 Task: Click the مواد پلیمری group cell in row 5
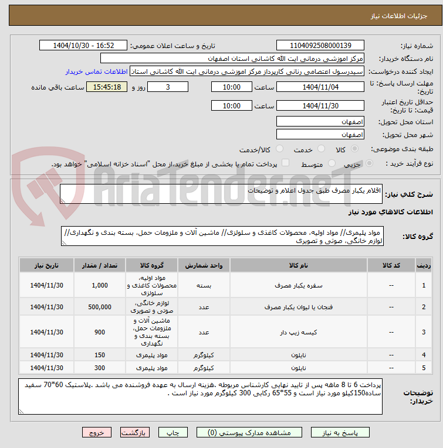pyautogui.click(x=151, y=368)
